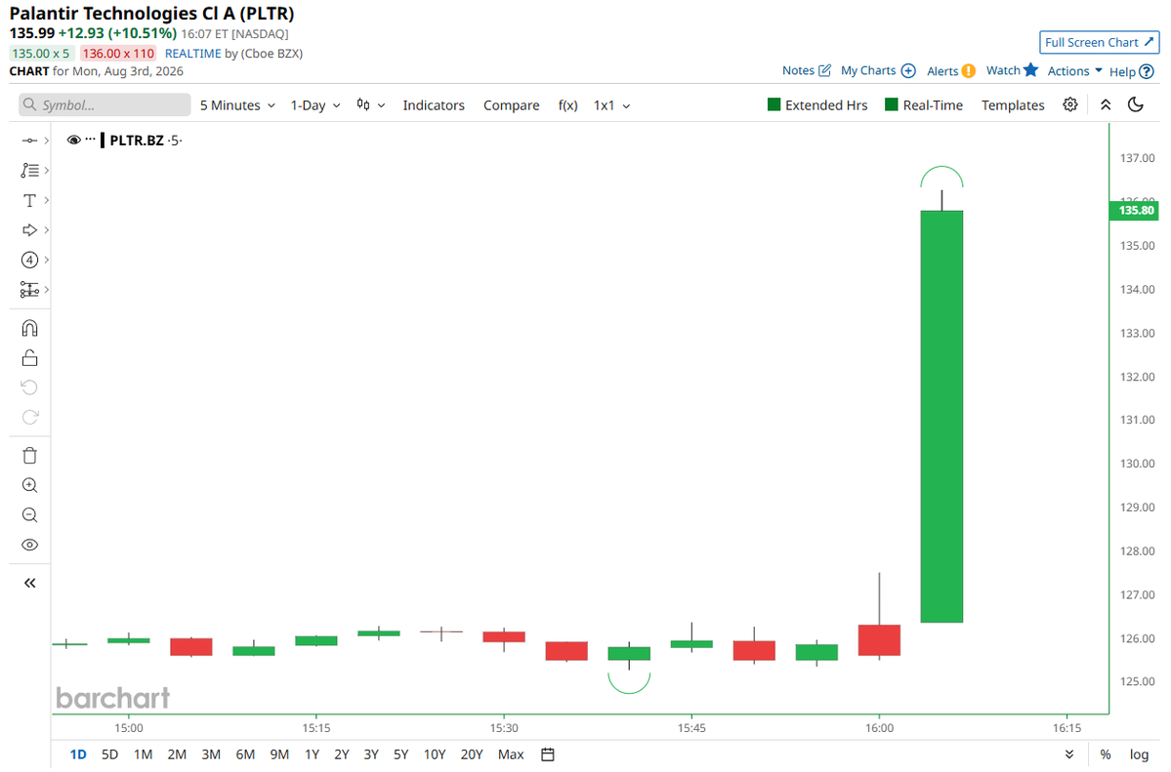Select the arrow shape tool
The width and height of the screenshot is (1171, 772).
point(29,230)
